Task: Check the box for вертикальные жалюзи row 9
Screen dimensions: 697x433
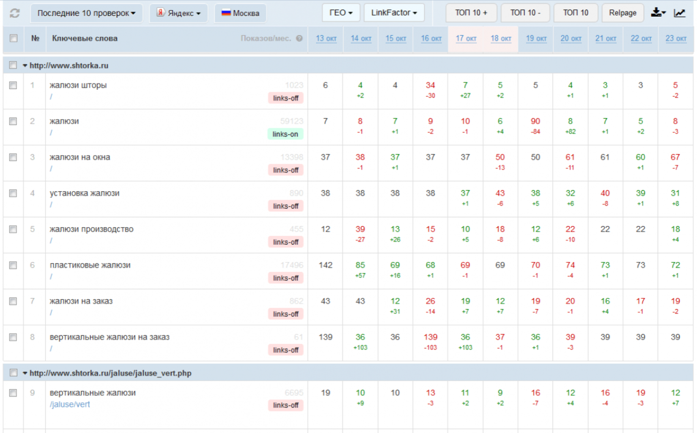Action: tap(13, 393)
